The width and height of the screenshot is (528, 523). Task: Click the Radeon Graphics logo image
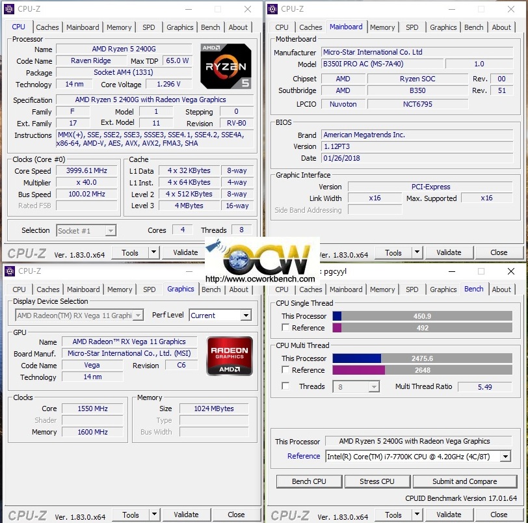click(x=230, y=356)
